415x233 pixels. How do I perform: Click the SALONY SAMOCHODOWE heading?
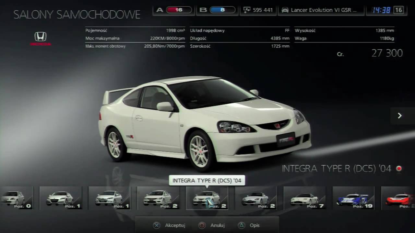pyautogui.click(x=77, y=15)
